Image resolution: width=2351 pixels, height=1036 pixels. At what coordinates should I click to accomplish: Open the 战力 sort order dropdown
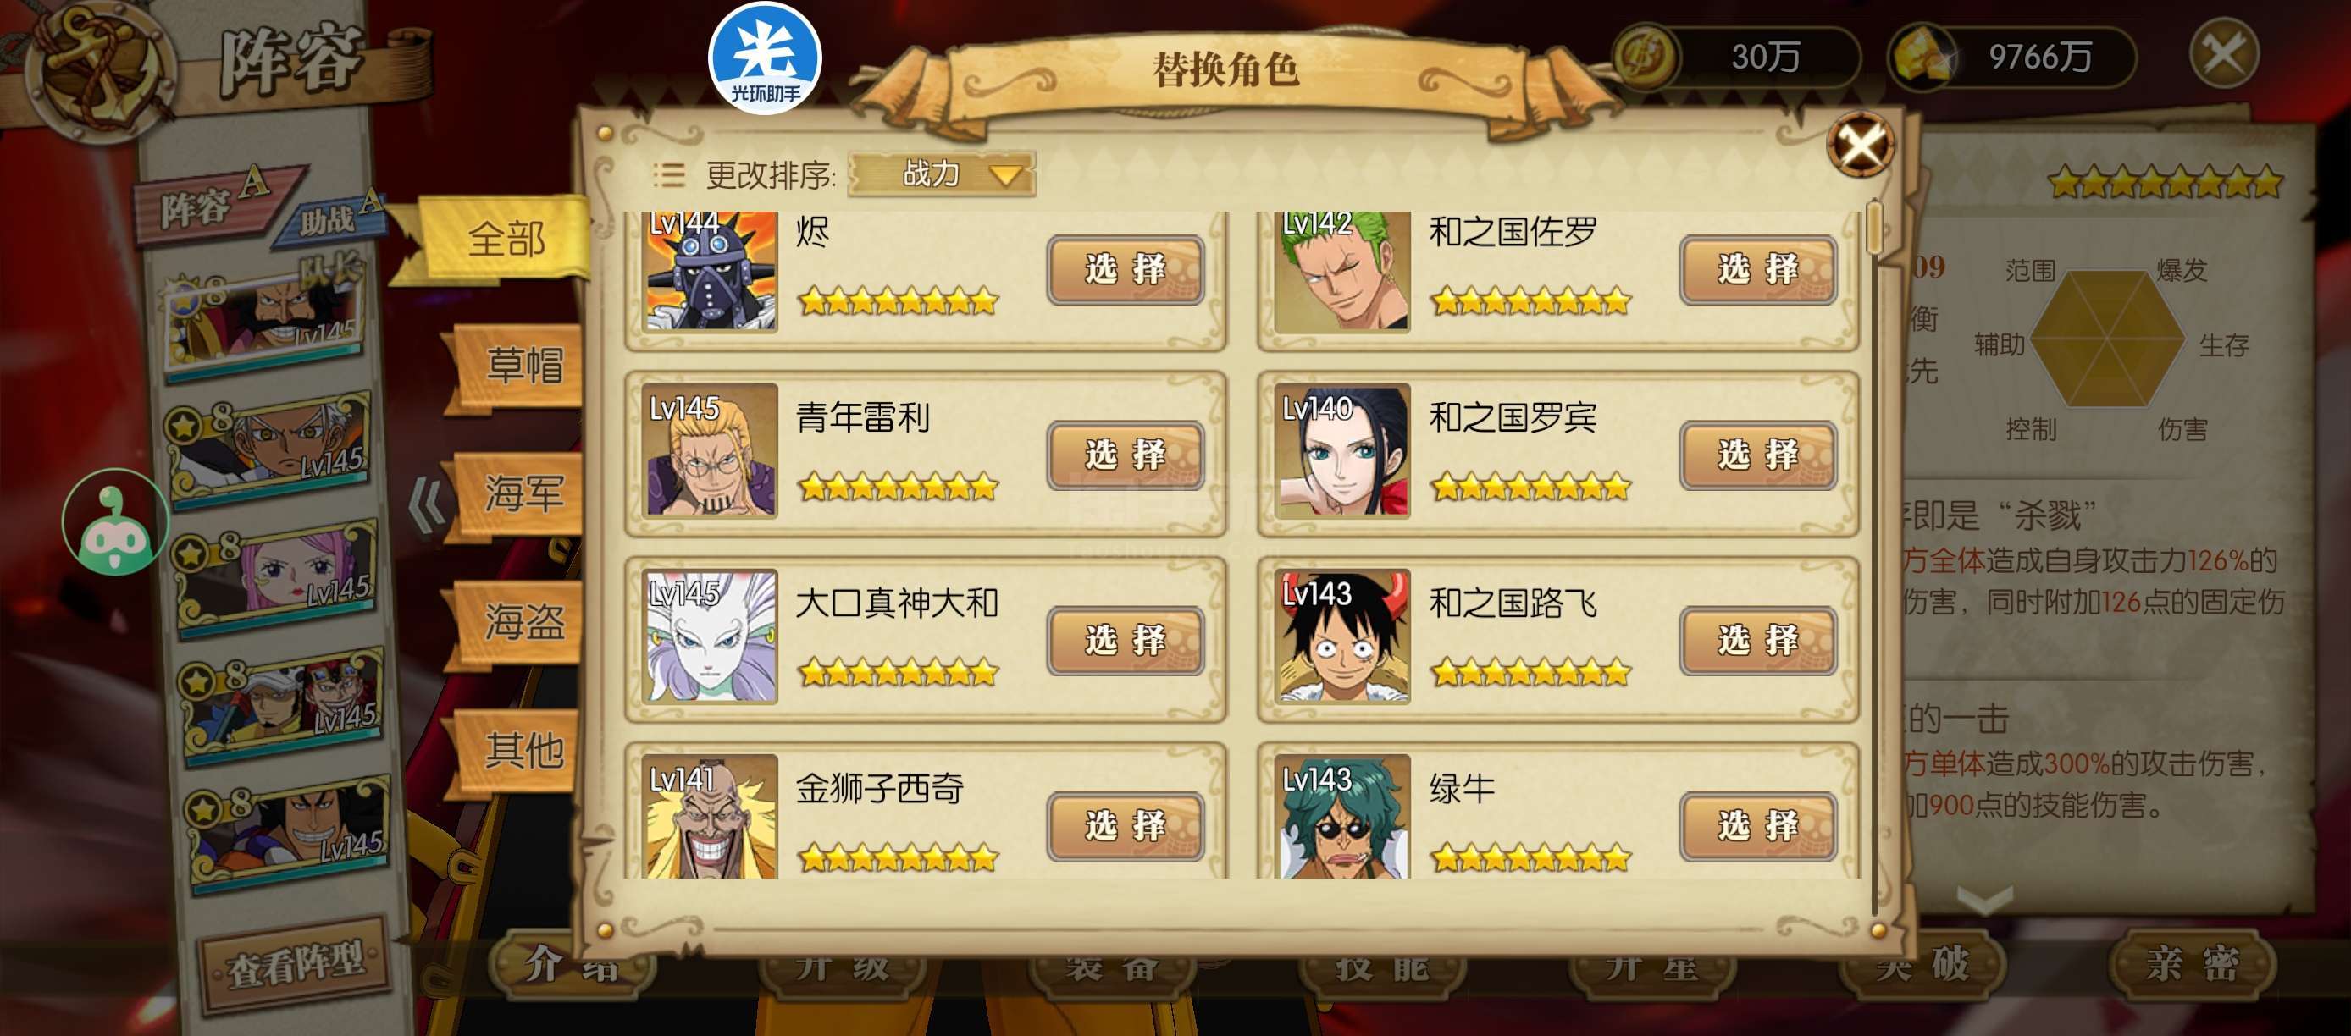[942, 174]
